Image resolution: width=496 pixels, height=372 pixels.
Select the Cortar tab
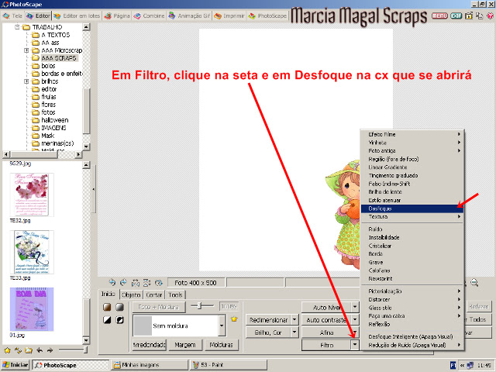(154, 294)
